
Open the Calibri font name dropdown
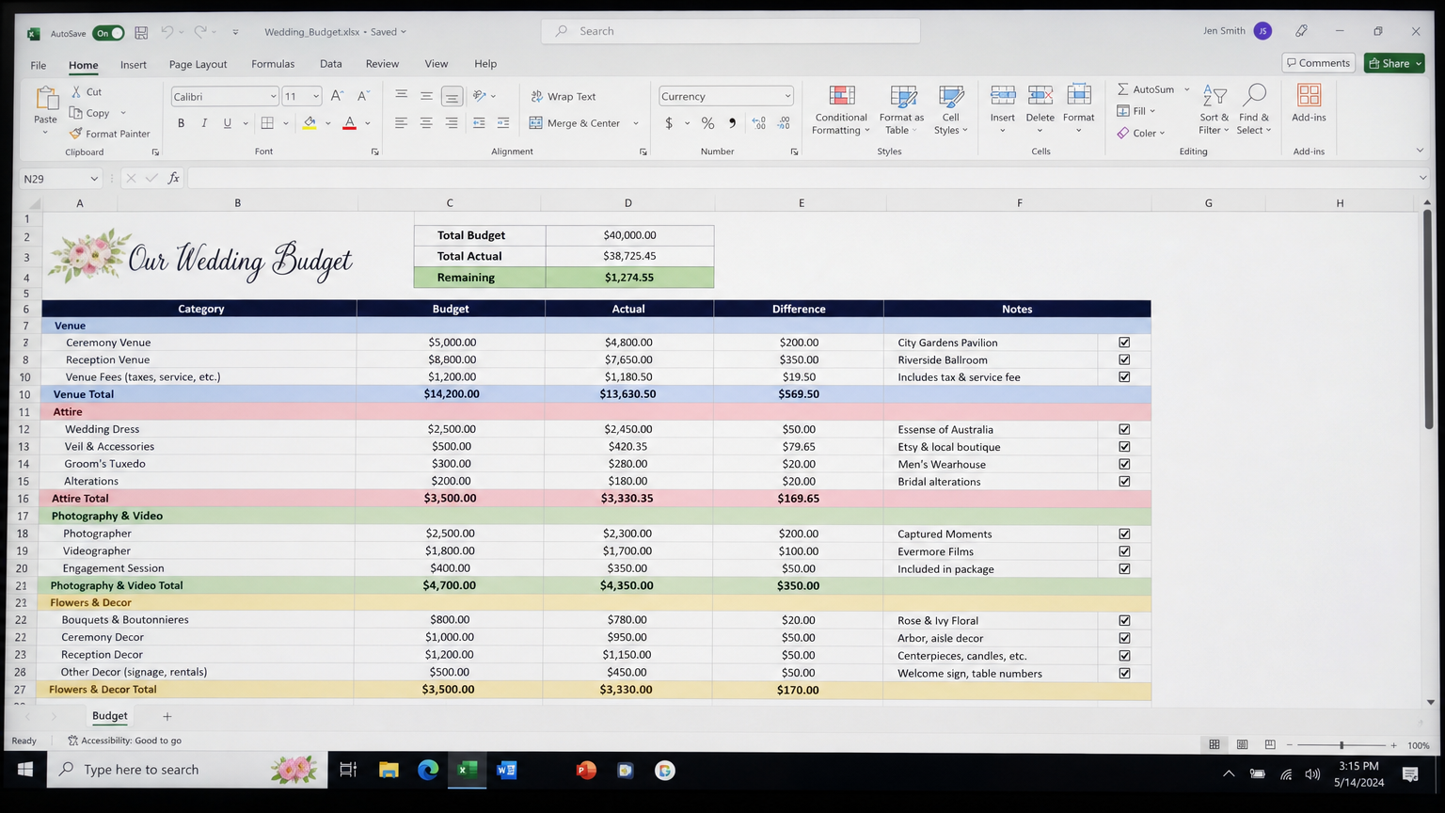click(x=273, y=97)
